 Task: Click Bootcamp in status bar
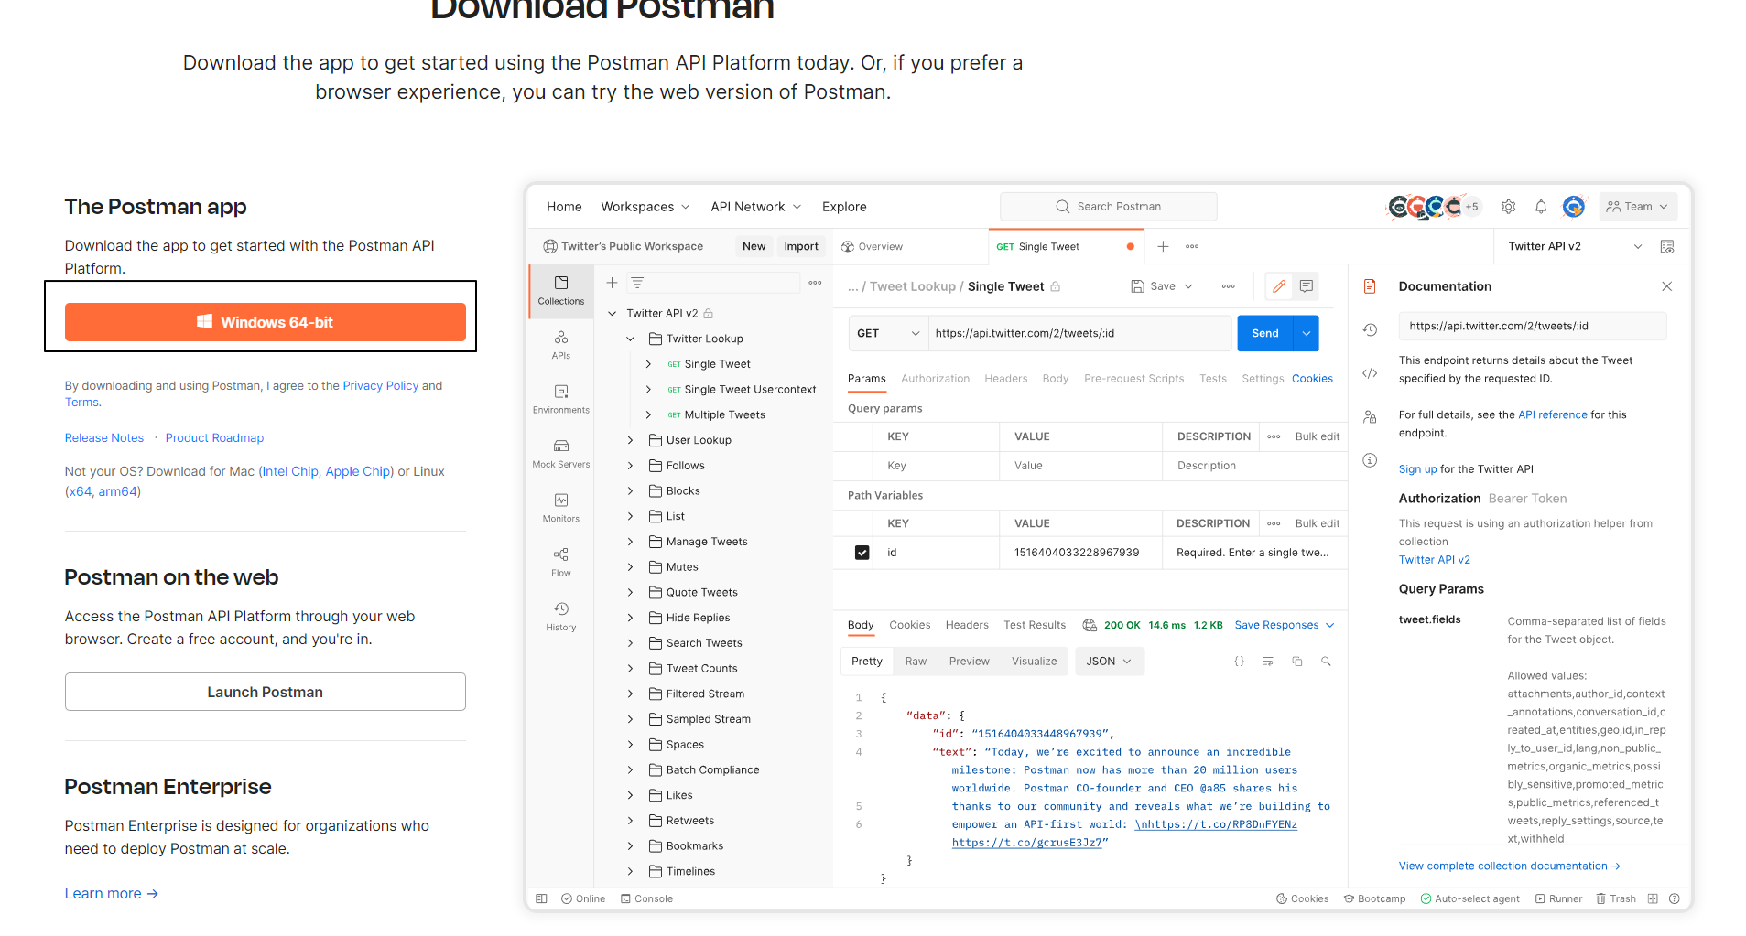[1374, 898]
